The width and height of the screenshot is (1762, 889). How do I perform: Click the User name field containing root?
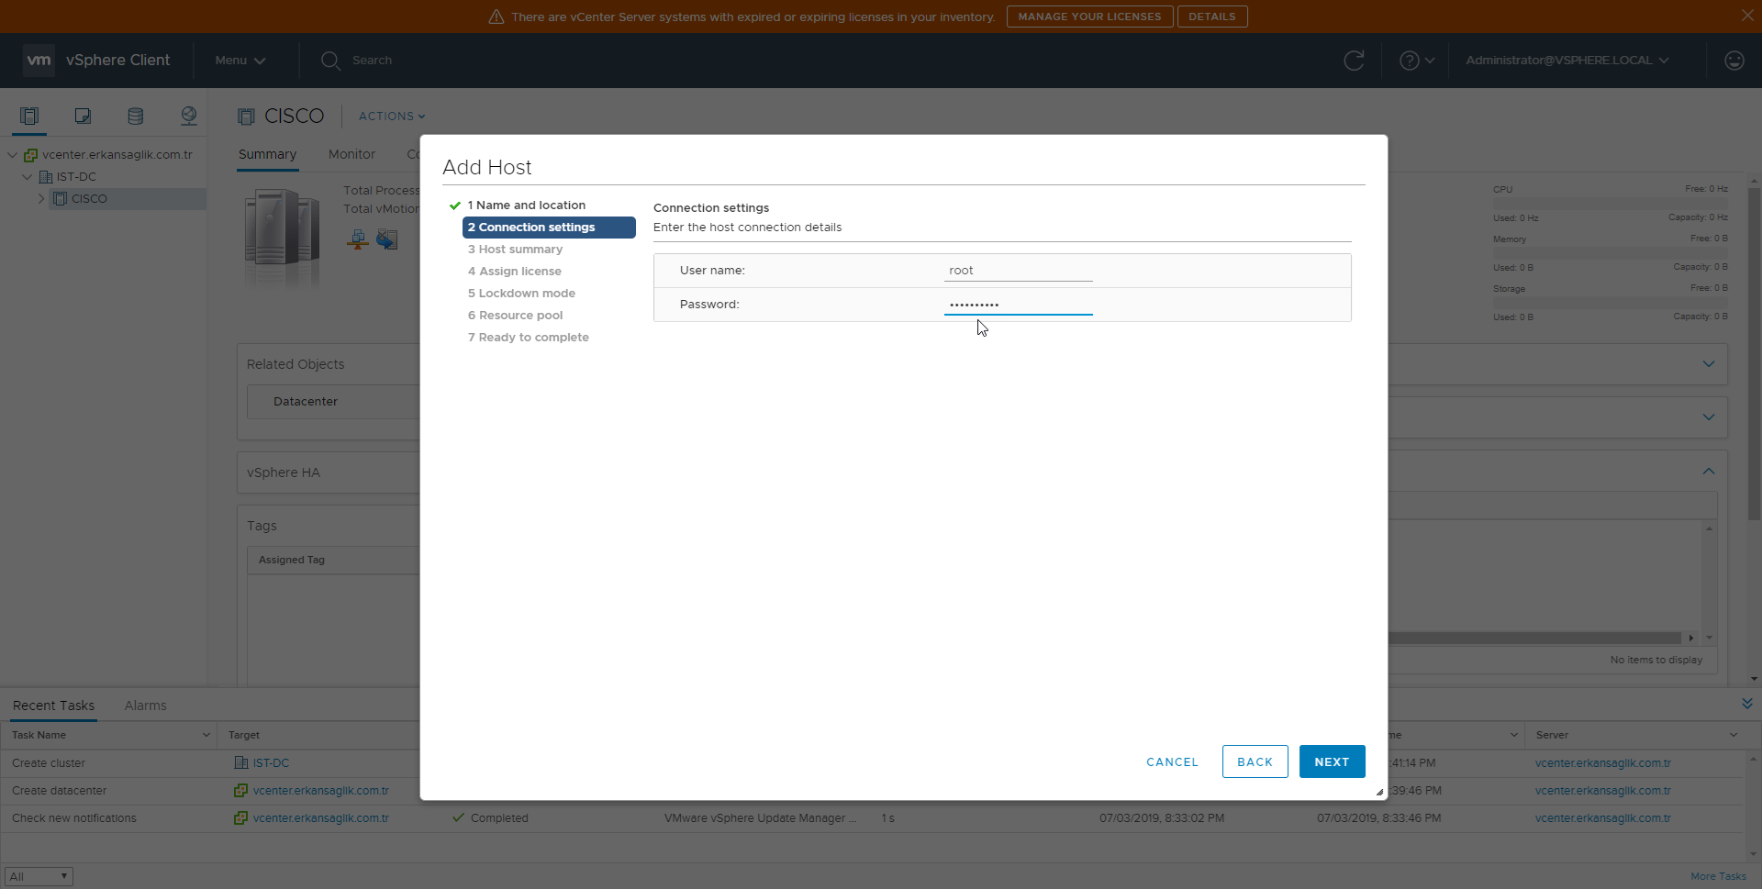click(x=1018, y=271)
